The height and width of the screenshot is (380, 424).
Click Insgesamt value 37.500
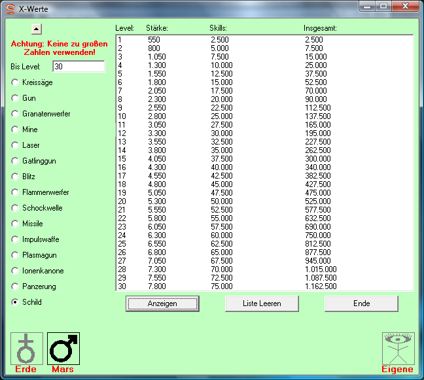point(316,74)
